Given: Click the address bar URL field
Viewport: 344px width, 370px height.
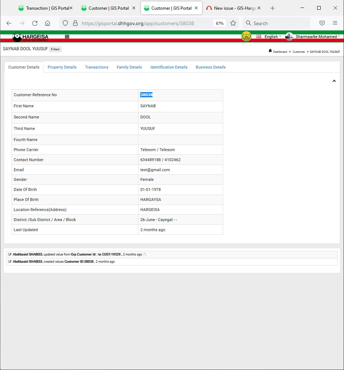Looking at the screenshot, I should pos(138,23).
